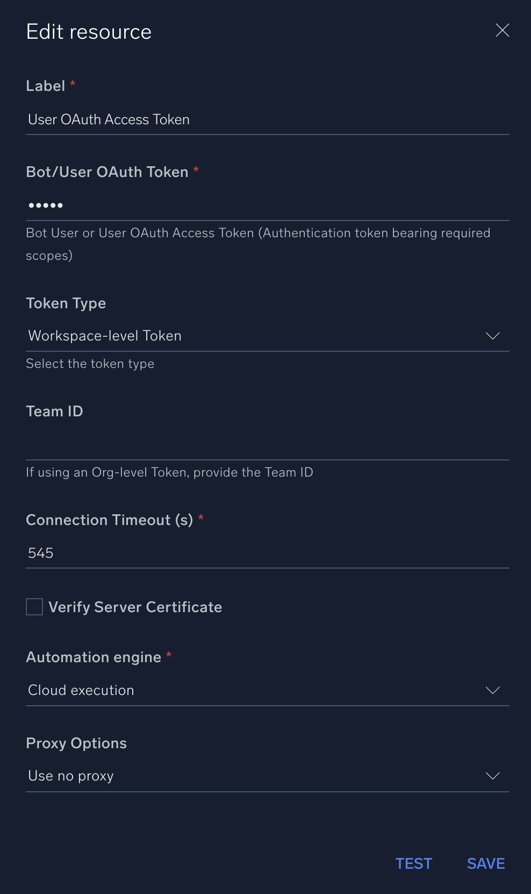The image size is (531, 894).
Task: Click the Token Type chevron arrow
Action: pos(492,336)
